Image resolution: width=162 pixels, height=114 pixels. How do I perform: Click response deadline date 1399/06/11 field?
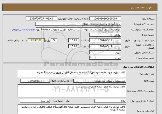click(105, 40)
